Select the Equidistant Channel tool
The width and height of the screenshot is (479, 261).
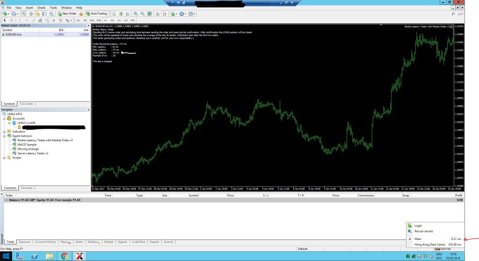point(40,21)
